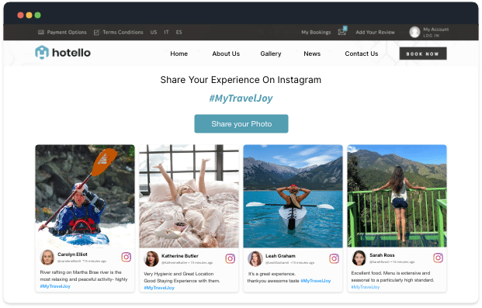The height and width of the screenshot is (308, 482).
Task: Switch language to ES
Action: tap(179, 33)
